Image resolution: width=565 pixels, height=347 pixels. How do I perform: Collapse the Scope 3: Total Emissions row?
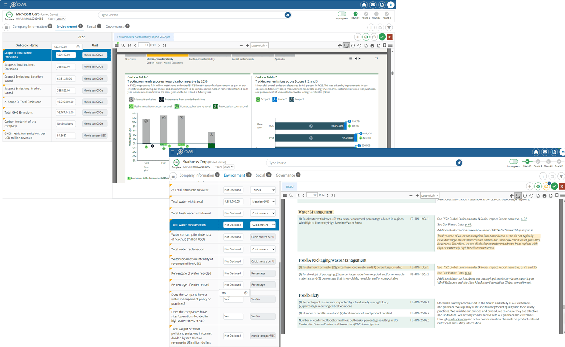click(6, 102)
